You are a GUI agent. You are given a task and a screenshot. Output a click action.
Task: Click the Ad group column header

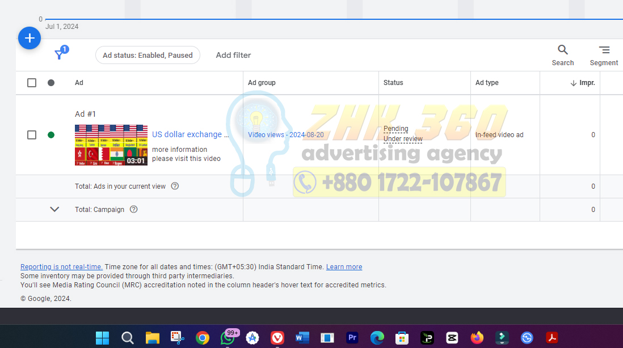[x=262, y=83]
